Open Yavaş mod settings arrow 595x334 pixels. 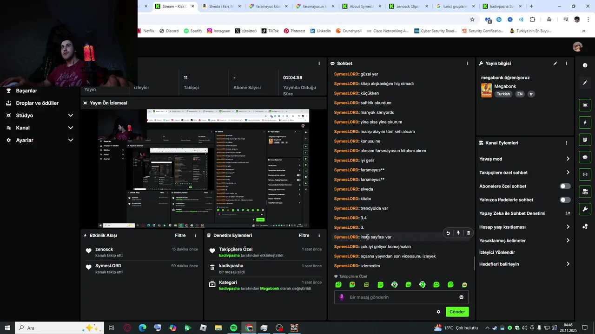[x=568, y=159]
